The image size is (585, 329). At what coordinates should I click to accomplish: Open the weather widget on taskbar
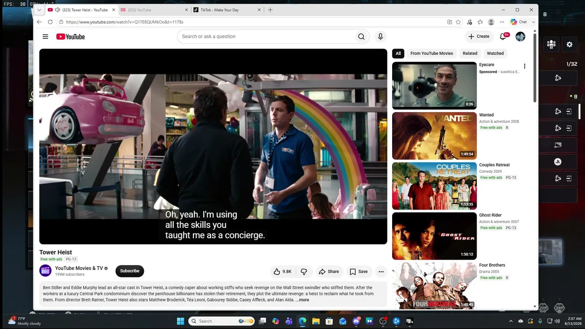25,321
